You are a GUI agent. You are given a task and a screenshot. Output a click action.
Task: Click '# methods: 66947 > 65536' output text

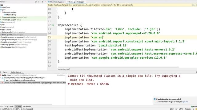pyautogui.click(x=88, y=84)
